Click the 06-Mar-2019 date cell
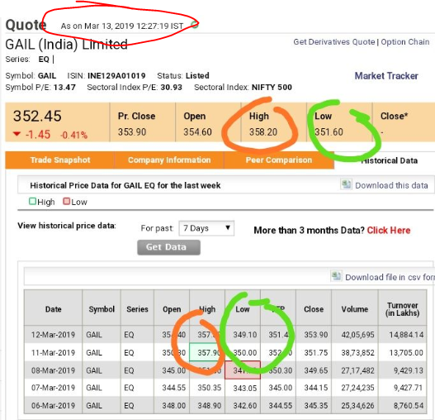This screenshot has width=435, height=420. pyautogui.click(x=53, y=406)
